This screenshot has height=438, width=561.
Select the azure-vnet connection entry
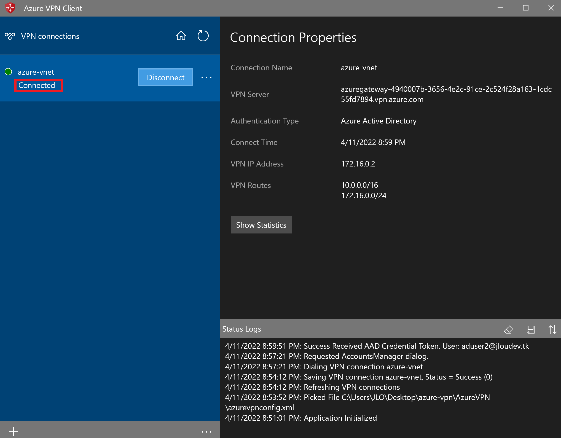[x=110, y=78]
